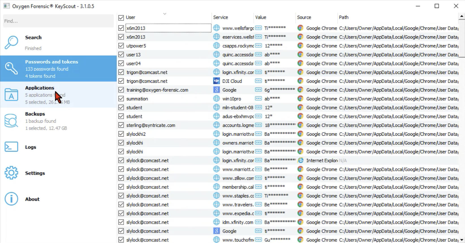Click the About info icon
This screenshot has height=243, width=465.
pos(11,199)
